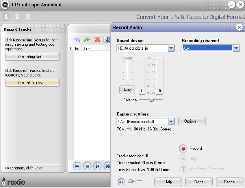Click the Aux recording channel field

point(207,48)
